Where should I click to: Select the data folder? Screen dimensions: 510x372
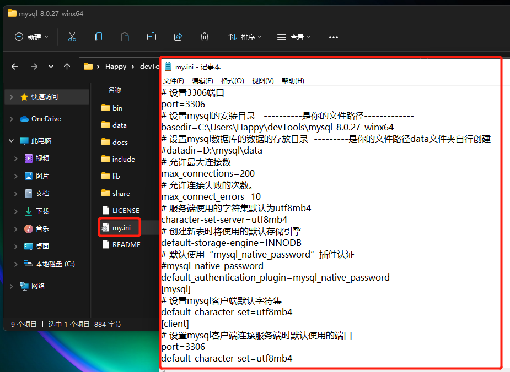pos(114,125)
